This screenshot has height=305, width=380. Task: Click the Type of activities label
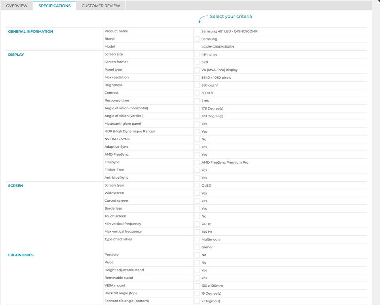[118, 239]
